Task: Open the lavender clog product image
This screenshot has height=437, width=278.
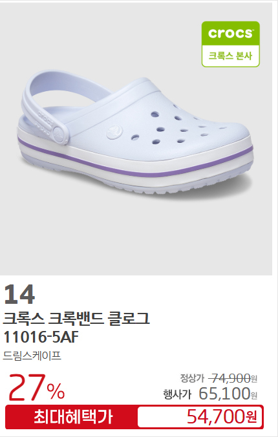Action: coord(136,139)
